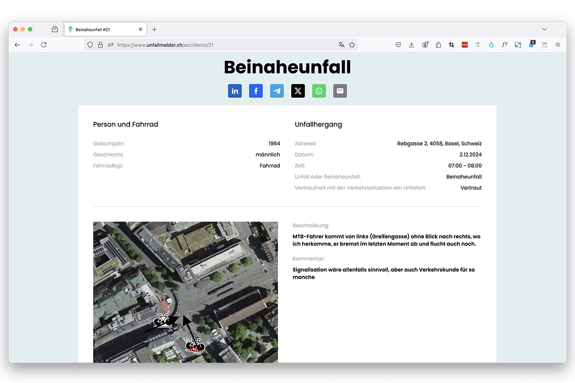
Task: Click the MTB-Fahrer description text
Action: (386, 240)
